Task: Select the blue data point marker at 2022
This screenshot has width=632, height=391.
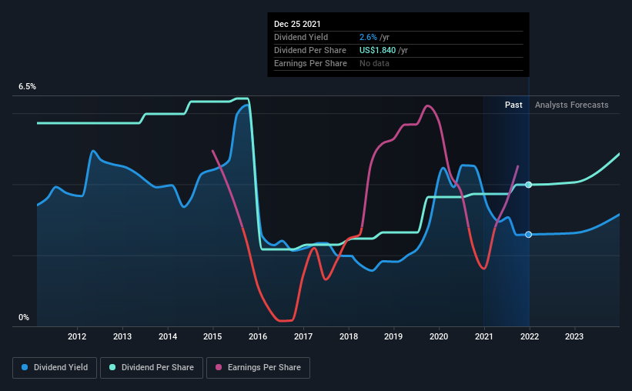Action: click(528, 235)
